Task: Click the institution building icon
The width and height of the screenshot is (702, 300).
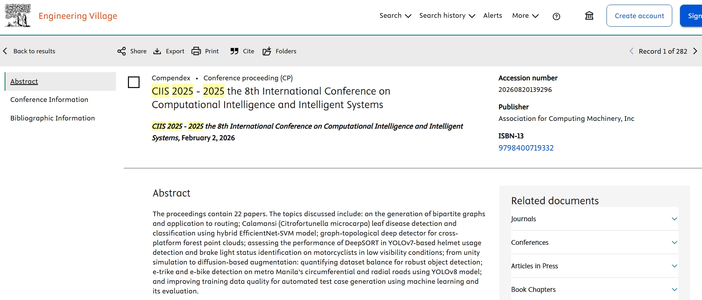Action: click(589, 16)
